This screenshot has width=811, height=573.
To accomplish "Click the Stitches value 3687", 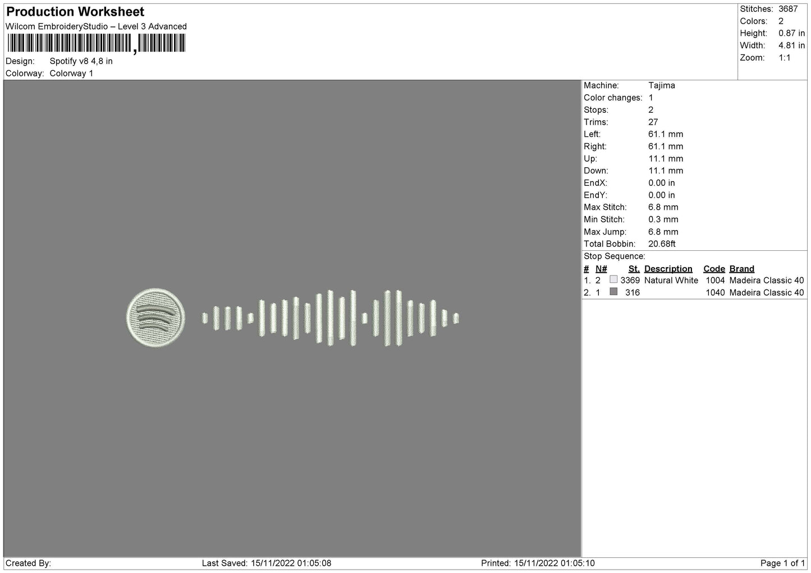I will [x=787, y=9].
